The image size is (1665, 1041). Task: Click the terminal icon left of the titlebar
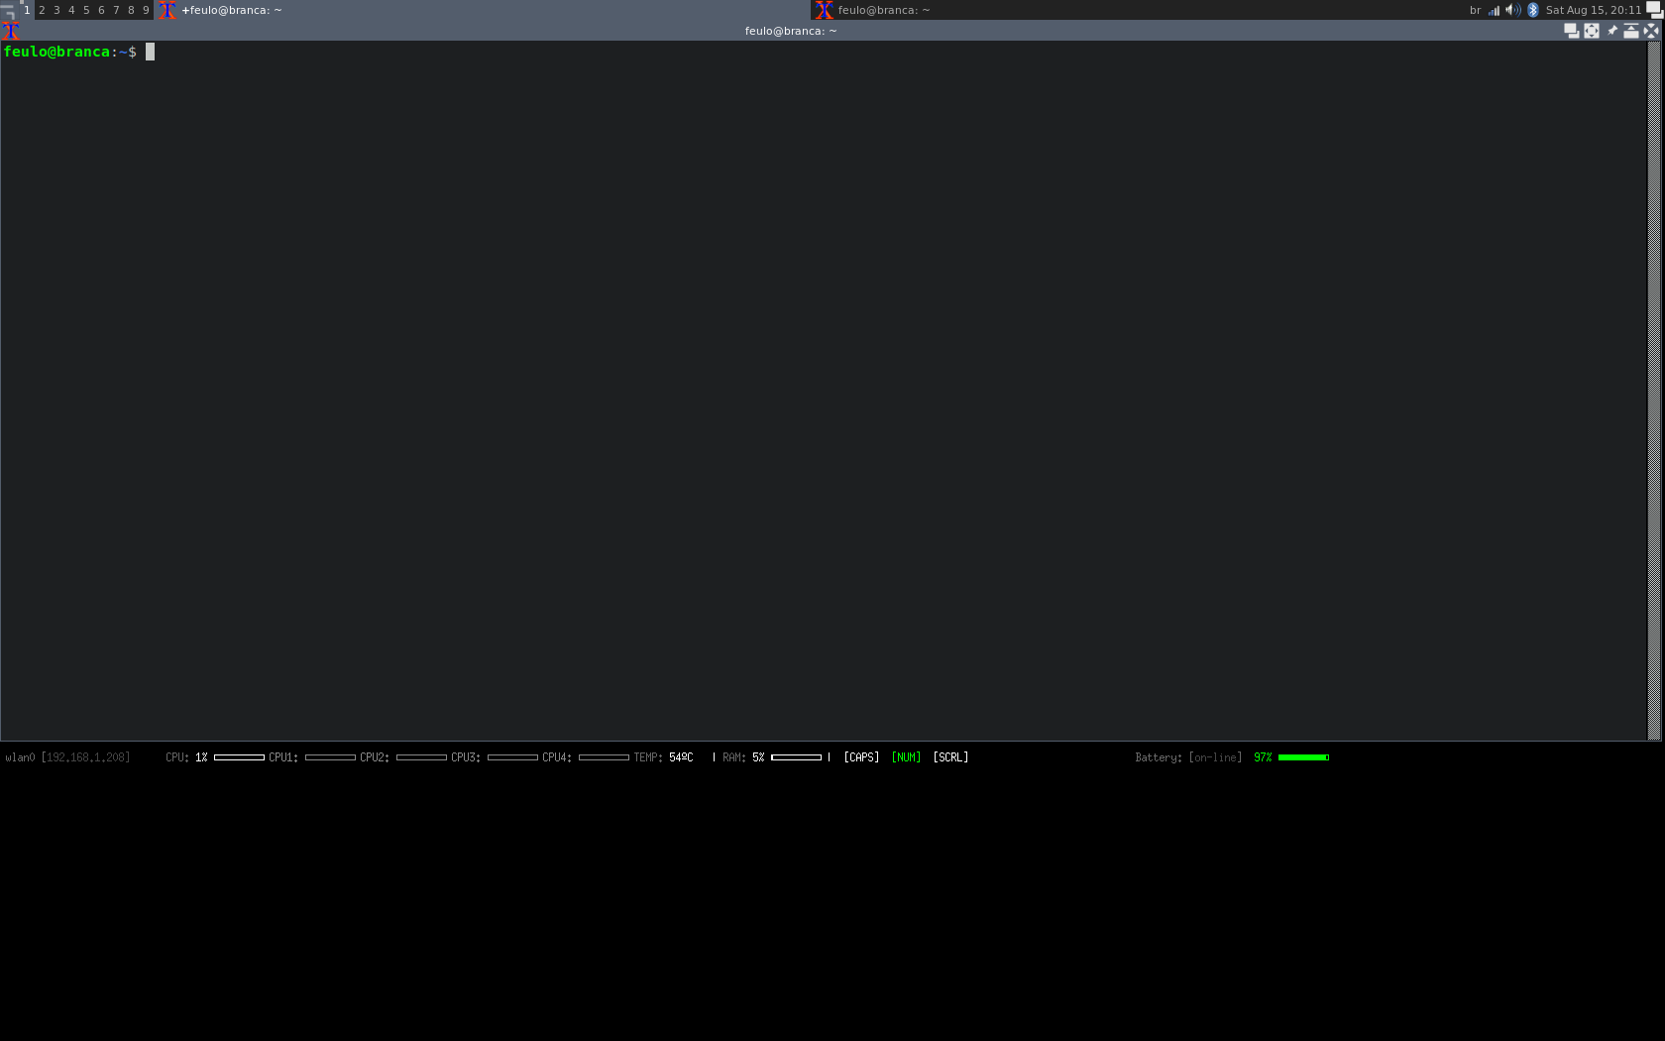tap(11, 31)
